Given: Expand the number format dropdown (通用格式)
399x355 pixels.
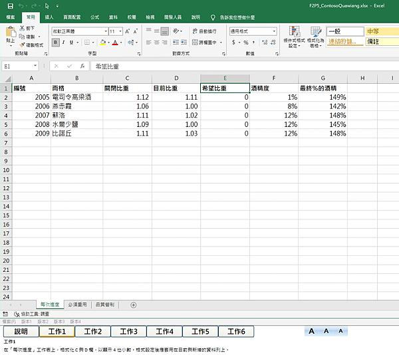Looking at the screenshot, I should tap(273, 31).
